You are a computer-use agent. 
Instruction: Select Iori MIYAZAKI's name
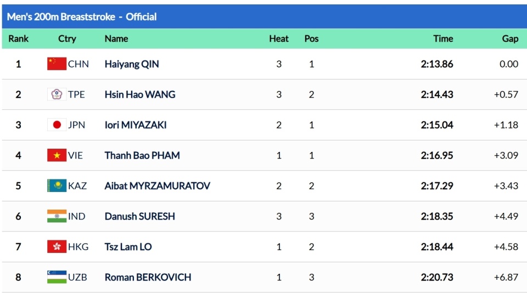coord(136,125)
